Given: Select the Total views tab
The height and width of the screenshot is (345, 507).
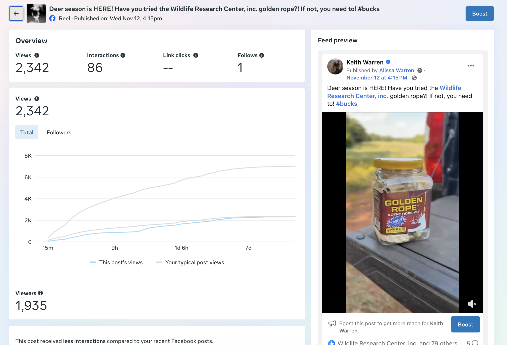Looking at the screenshot, I should coord(27,132).
